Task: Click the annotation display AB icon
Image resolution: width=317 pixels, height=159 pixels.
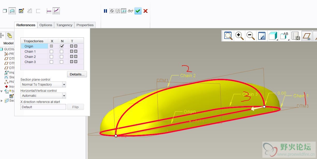Action: coord(285,36)
